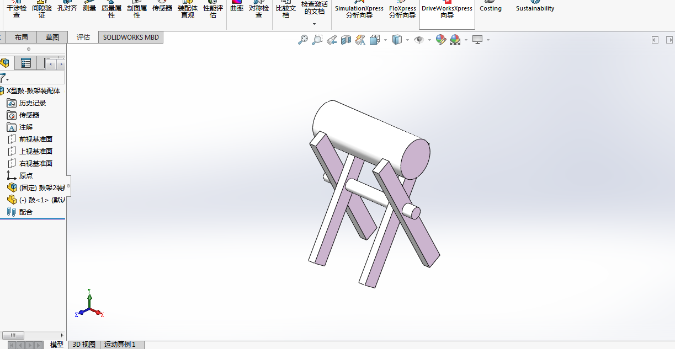Open the 对称检查 symmetry check

pyautogui.click(x=259, y=9)
